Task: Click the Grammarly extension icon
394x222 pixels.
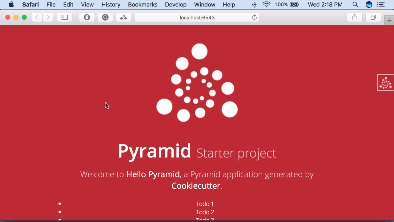Action: coord(105,18)
